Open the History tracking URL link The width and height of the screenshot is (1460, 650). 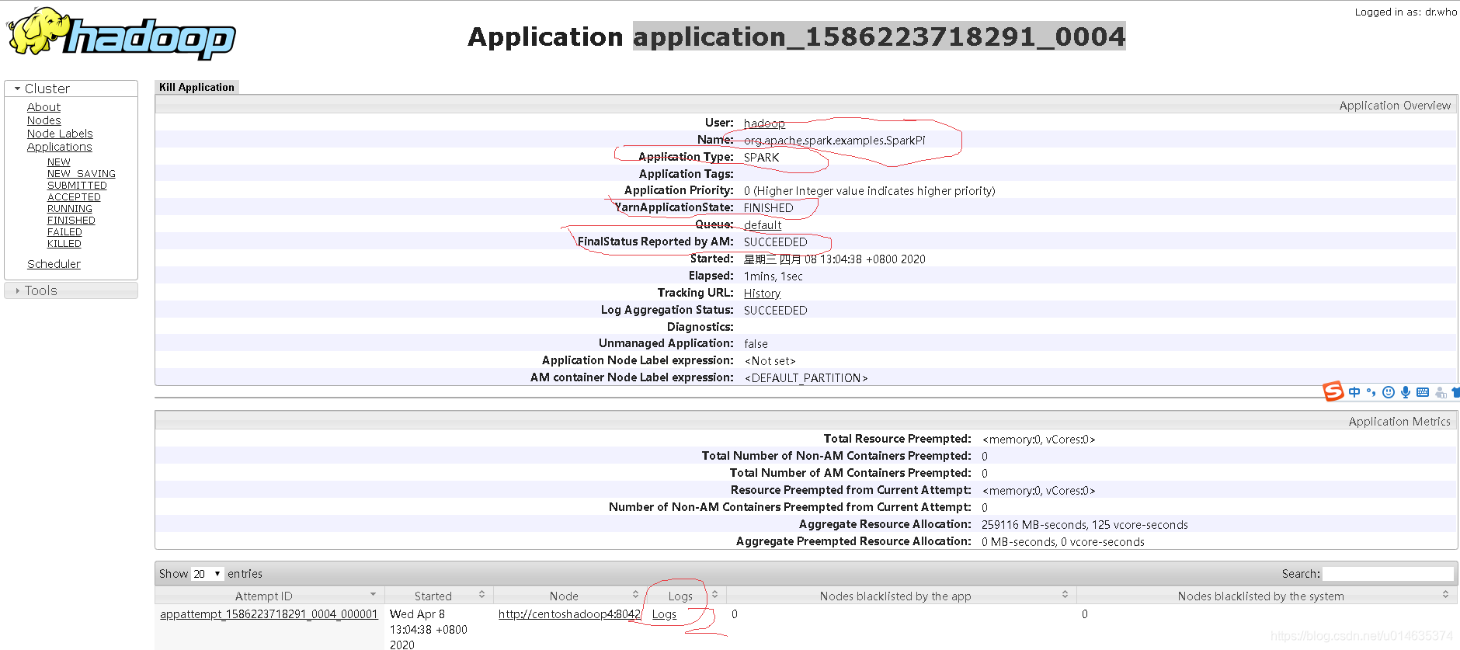[x=762, y=294]
